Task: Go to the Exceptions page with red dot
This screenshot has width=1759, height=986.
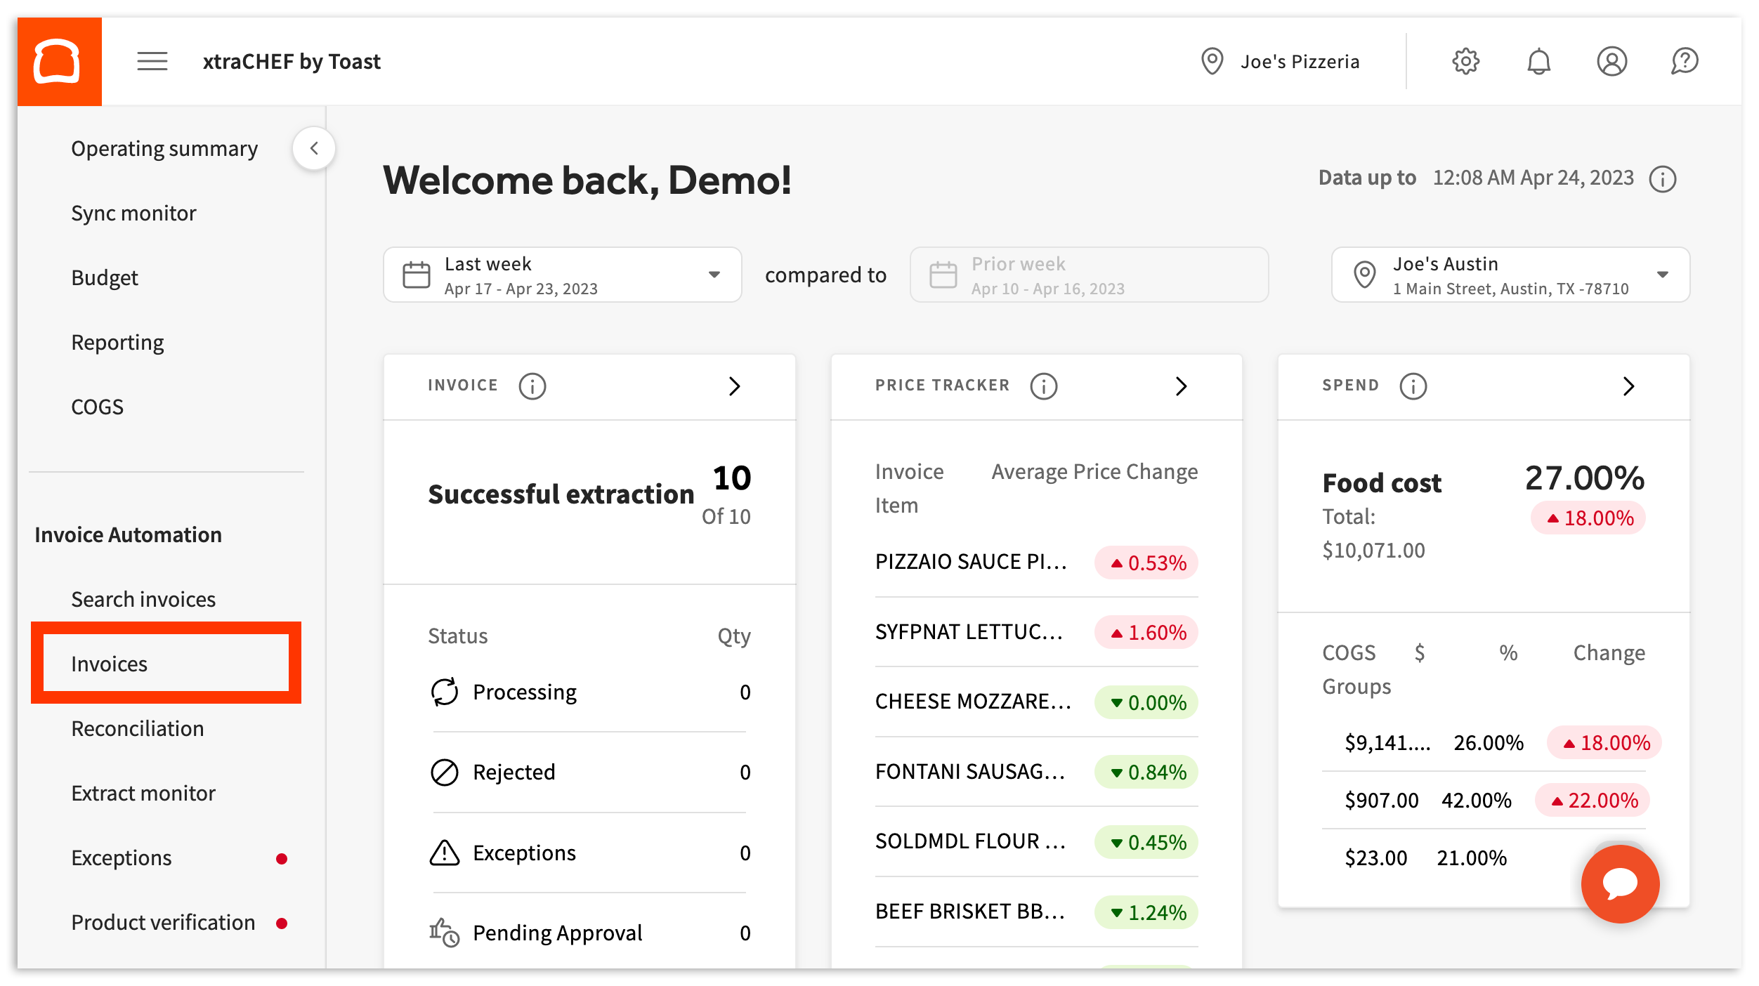Action: (121, 857)
